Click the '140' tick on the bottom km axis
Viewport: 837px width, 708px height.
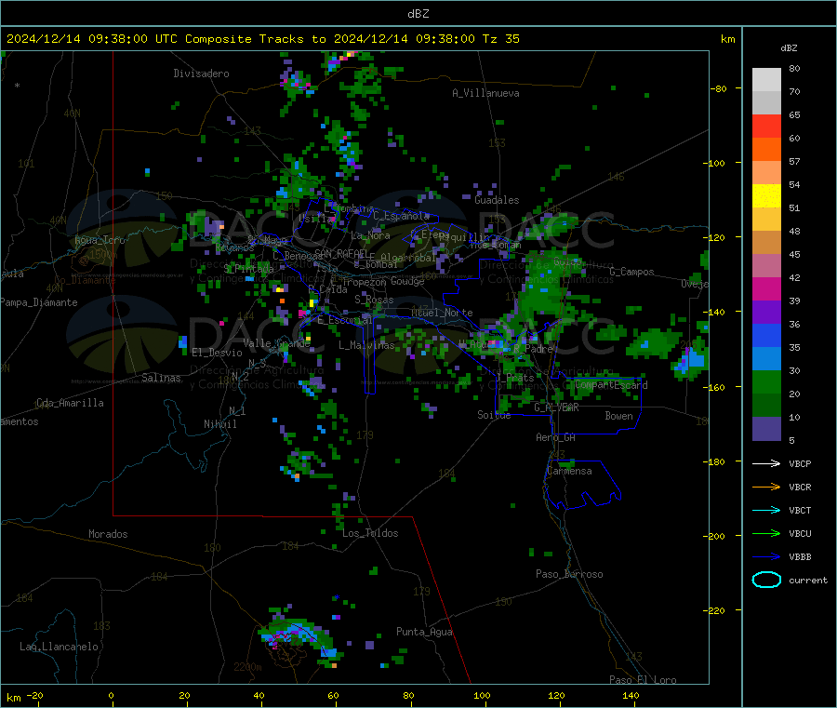[x=631, y=695]
